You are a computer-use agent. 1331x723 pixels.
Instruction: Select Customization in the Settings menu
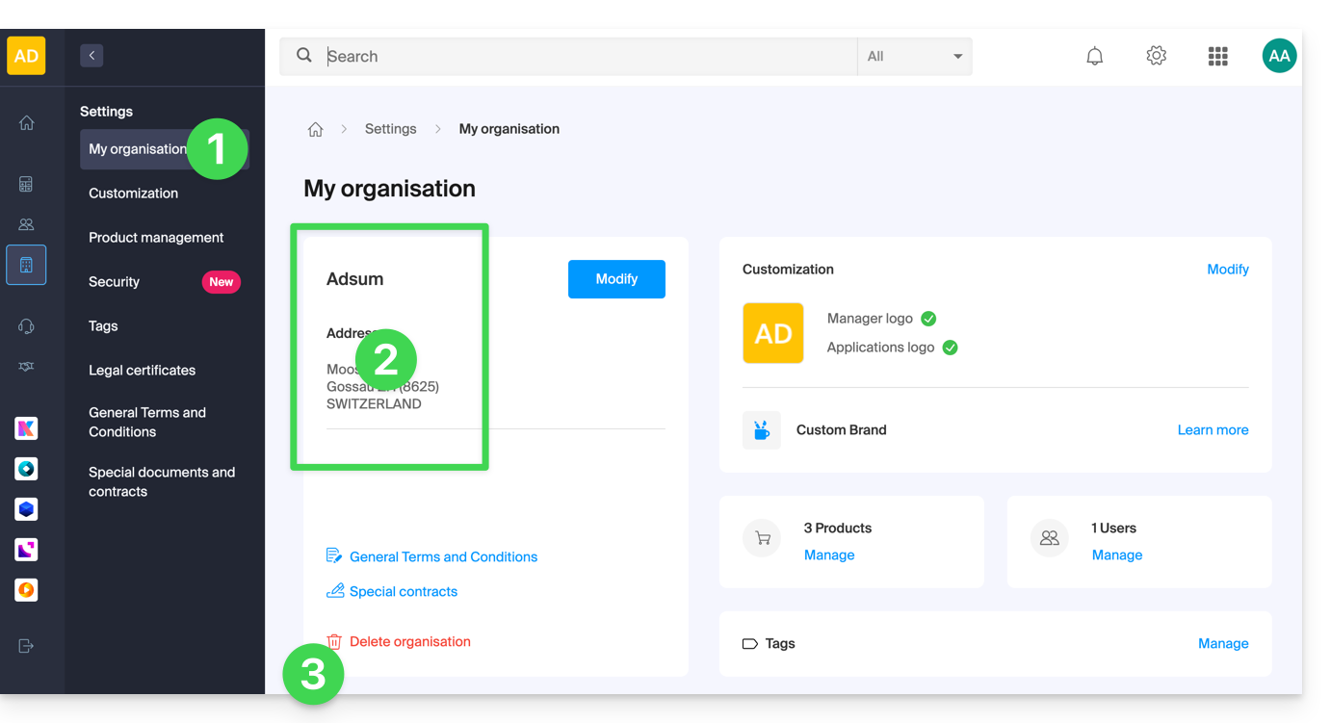133,194
